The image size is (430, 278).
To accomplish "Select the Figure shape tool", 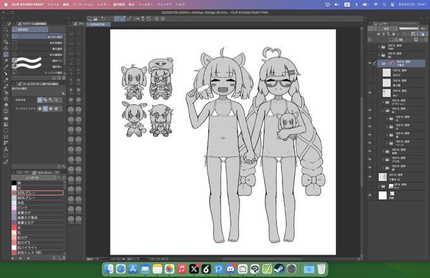I will click(x=6, y=131).
